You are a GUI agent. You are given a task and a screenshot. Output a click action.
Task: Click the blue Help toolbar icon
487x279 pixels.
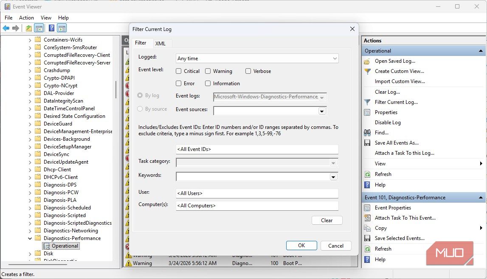(51, 28)
